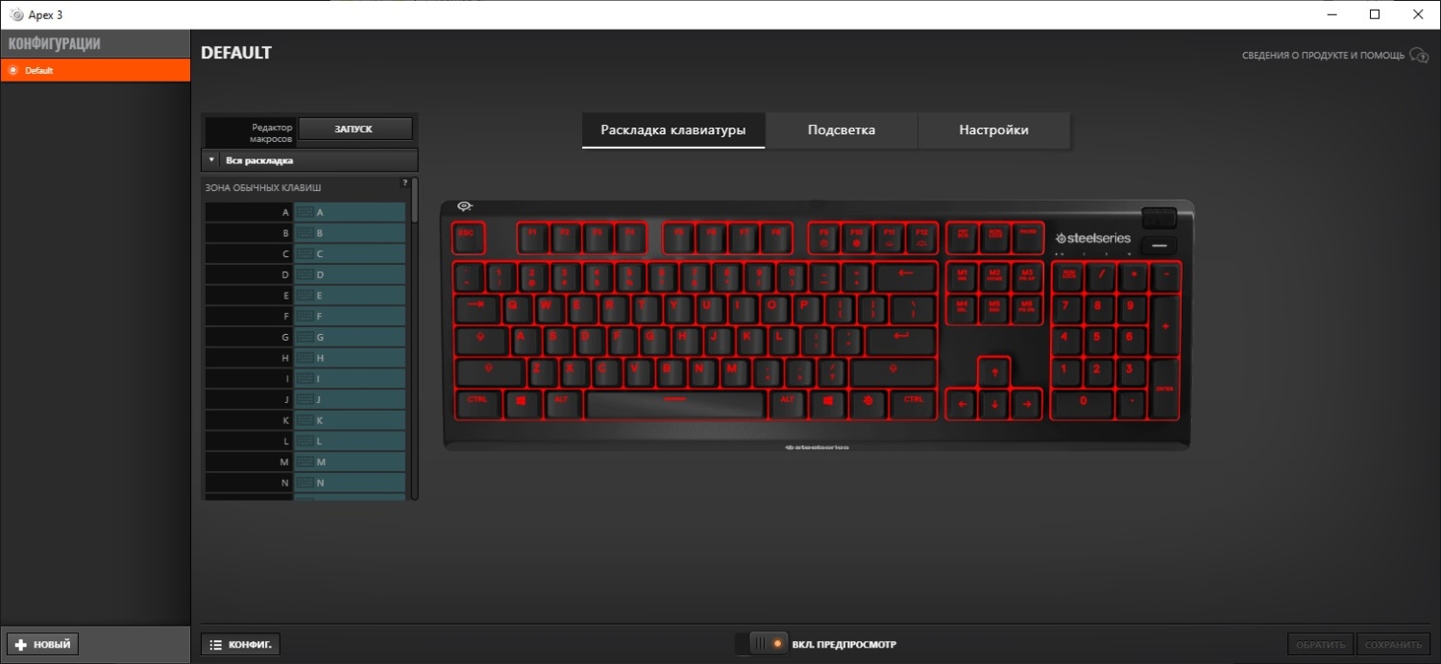Click the Tab key on keyboard image
The height and width of the screenshot is (664, 1441).
[476, 308]
